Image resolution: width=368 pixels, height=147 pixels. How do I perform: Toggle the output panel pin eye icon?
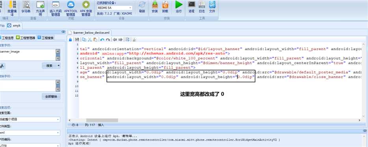[365, 131]
